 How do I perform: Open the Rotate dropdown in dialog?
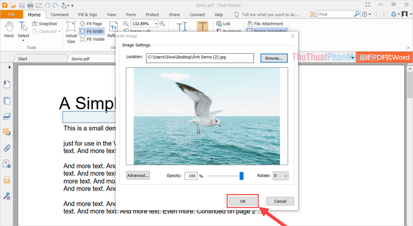tap(280, 176)
